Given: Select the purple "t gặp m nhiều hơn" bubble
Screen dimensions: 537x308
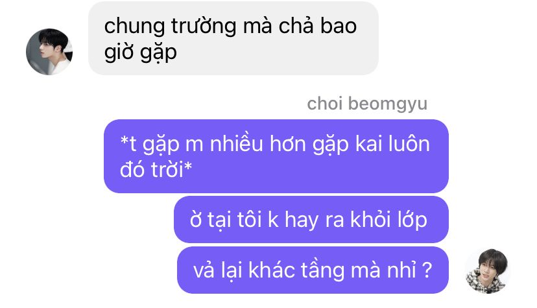Looking at the screenshot, I should [276, 156].
